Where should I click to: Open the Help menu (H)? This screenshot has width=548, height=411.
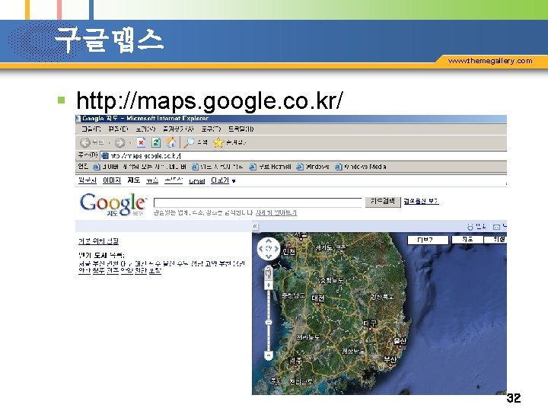coord(241,129)
